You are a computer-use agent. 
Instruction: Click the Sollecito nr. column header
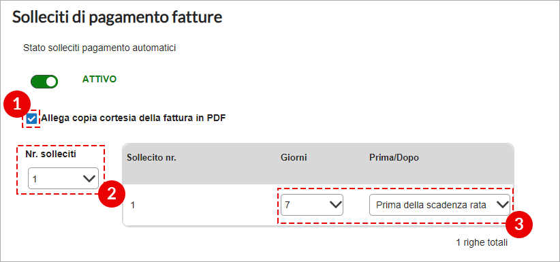pos(151,158)
